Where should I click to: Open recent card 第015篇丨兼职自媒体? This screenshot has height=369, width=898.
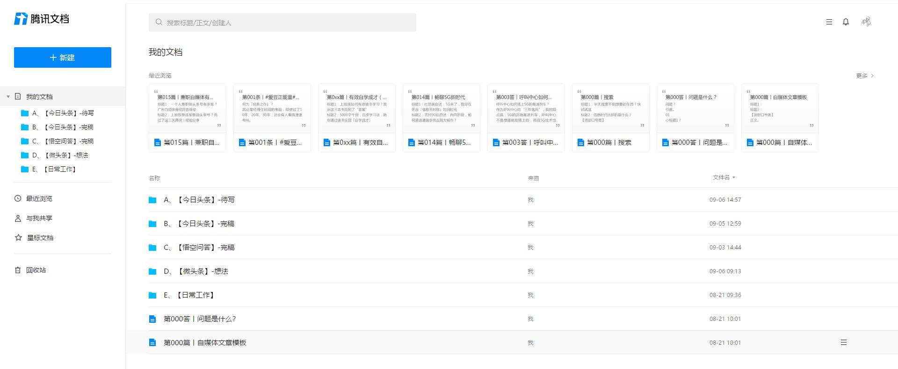click(x=188, y=118)
